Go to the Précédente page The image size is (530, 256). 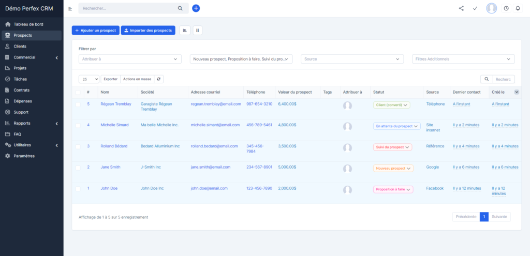pos(466,217)
